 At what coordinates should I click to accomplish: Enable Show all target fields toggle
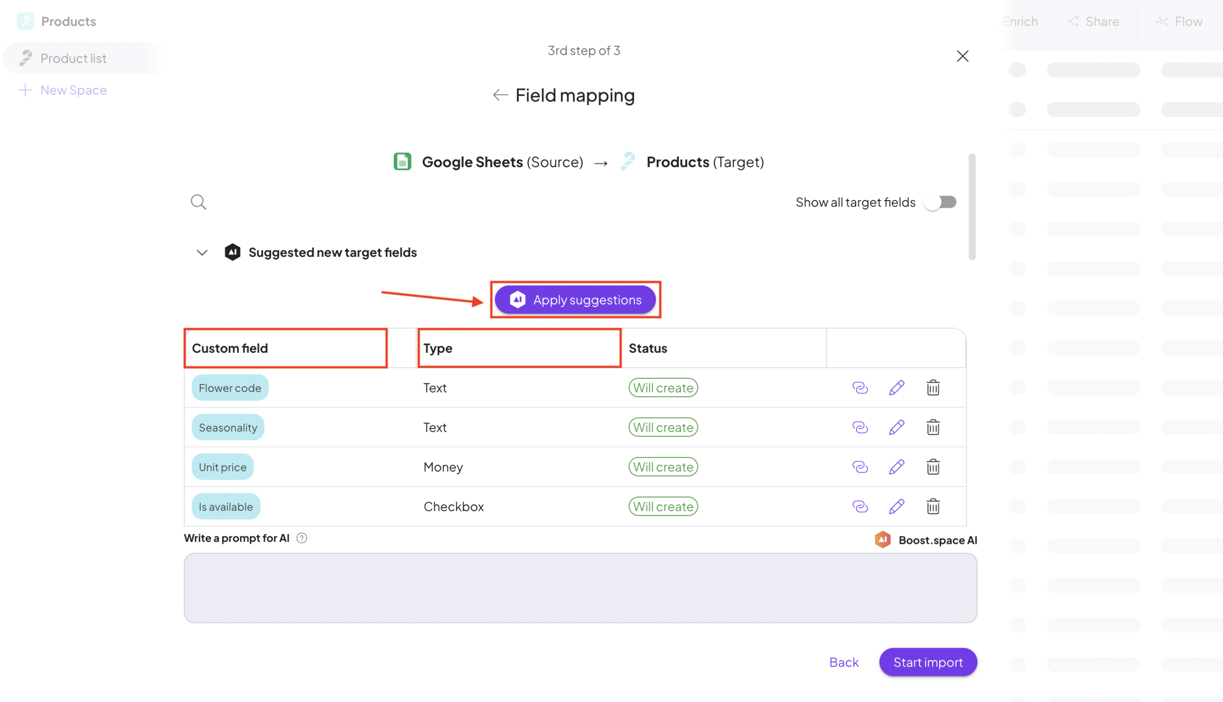[x=940, y=202]
